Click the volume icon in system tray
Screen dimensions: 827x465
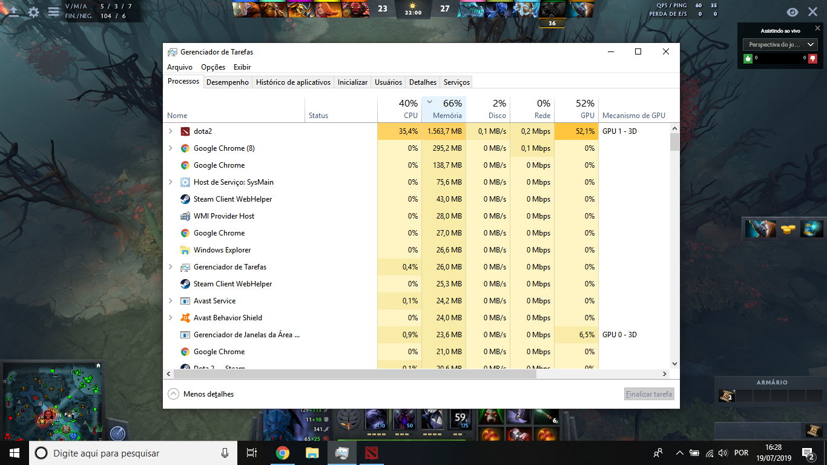[723, 453]
